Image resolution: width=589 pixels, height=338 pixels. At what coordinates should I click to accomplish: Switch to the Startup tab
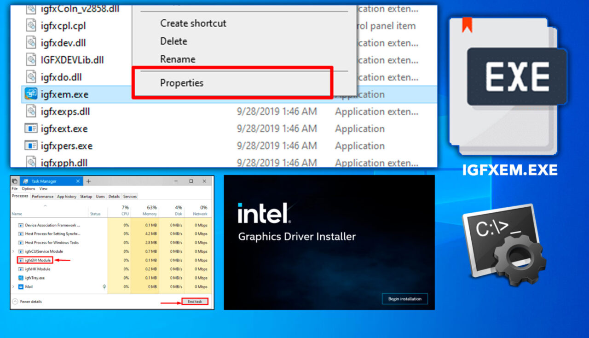(86, 197)
